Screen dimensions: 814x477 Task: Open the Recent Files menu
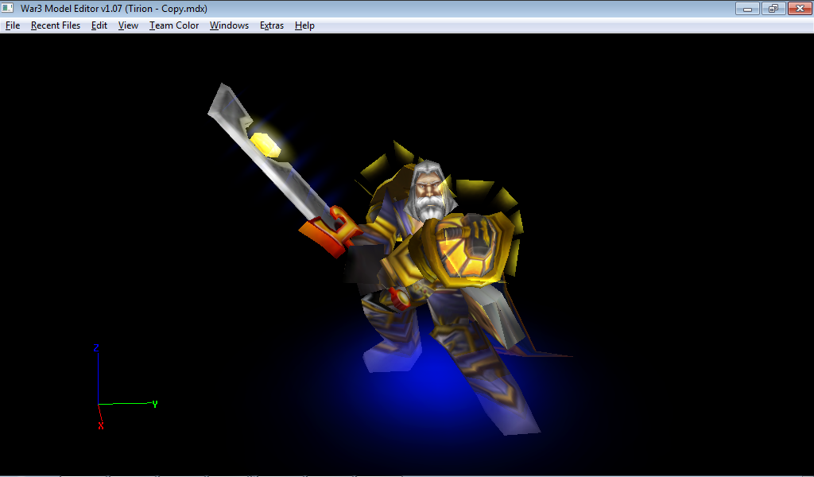pos(56,25)
